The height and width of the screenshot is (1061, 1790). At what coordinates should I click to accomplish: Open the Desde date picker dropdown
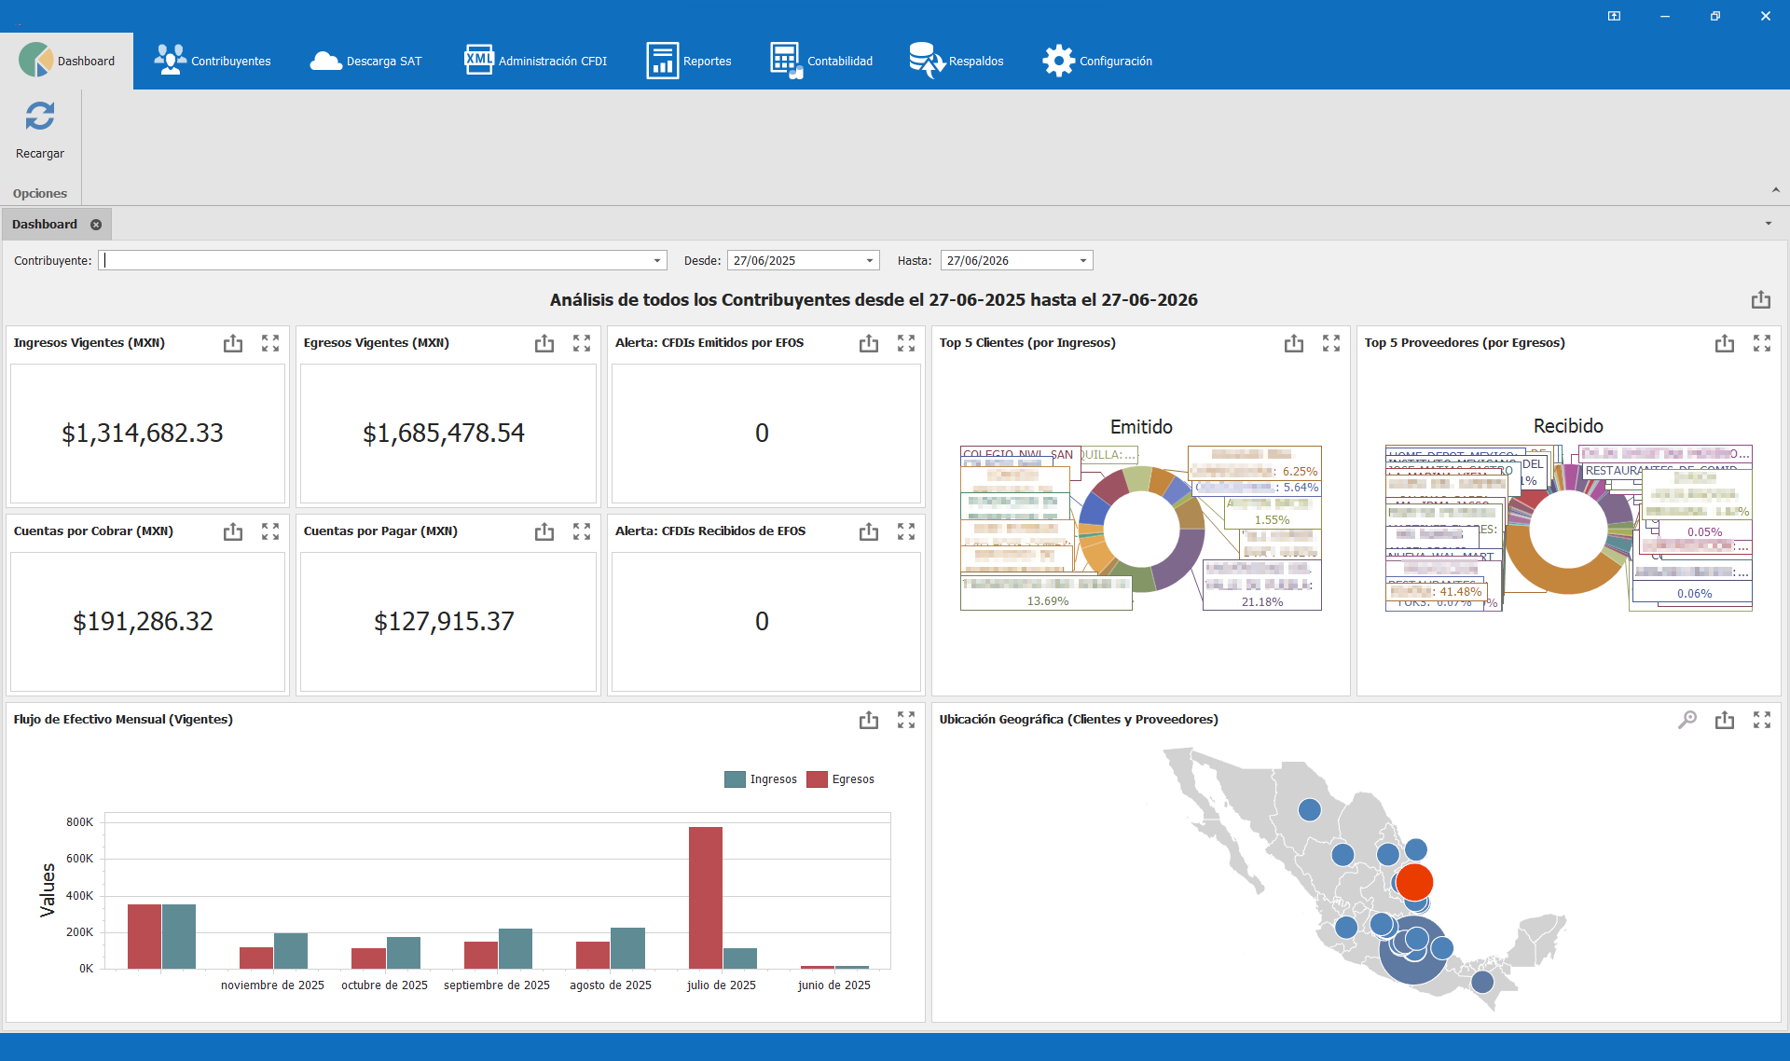870,261
